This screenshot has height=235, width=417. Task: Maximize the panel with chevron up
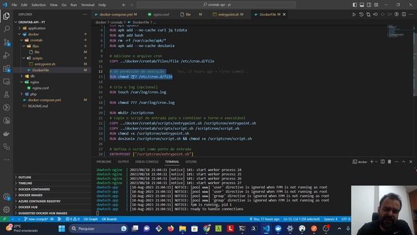pyautogui.click(x=403, y=161)
